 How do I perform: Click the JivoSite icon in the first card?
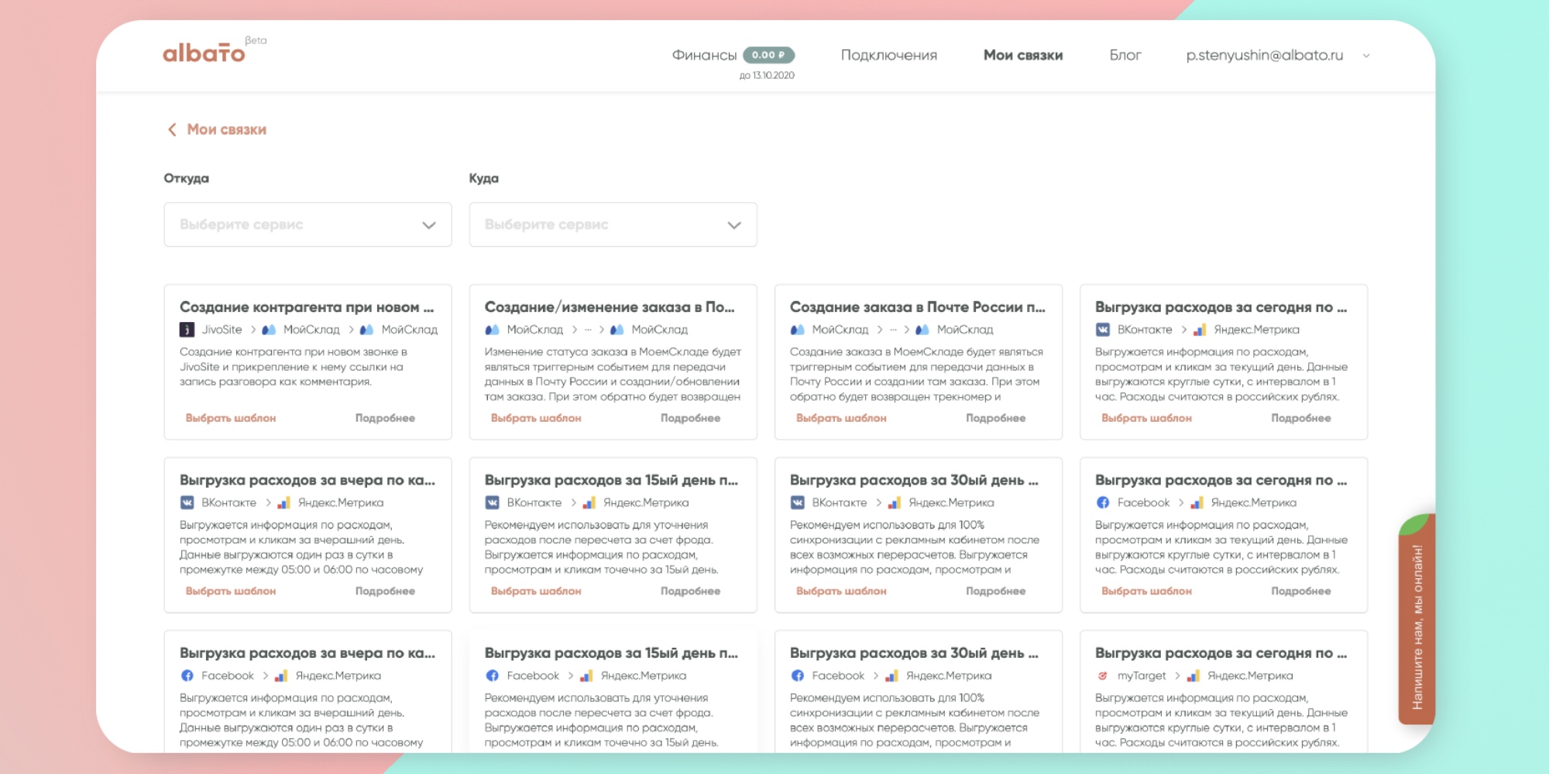click(x=187, y=330)
